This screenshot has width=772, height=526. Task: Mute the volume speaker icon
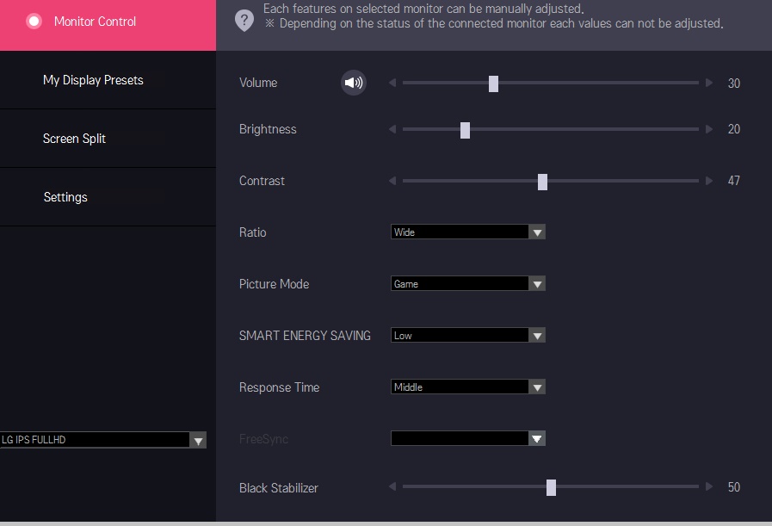(x=354, y=83)
